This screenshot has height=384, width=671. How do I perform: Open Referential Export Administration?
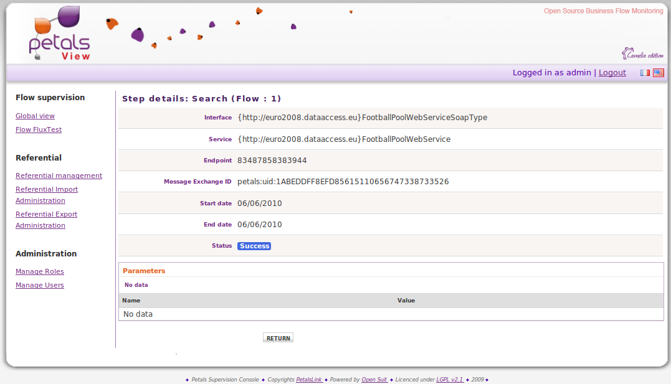(x=46, y=214)
